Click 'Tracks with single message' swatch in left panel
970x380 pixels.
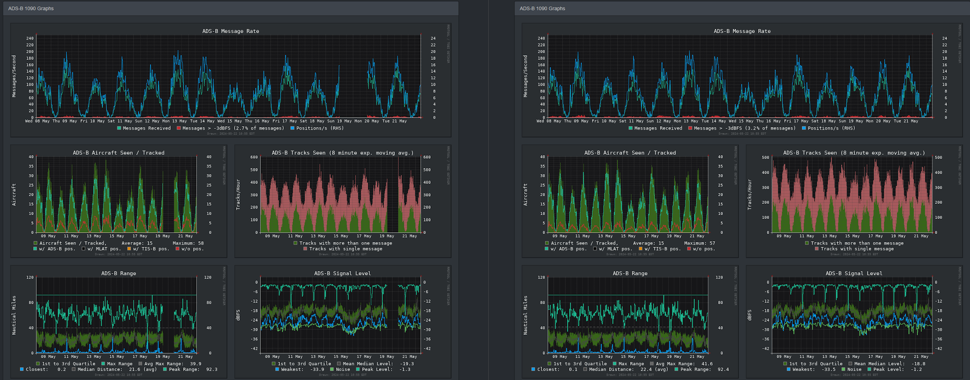[305, 249]
